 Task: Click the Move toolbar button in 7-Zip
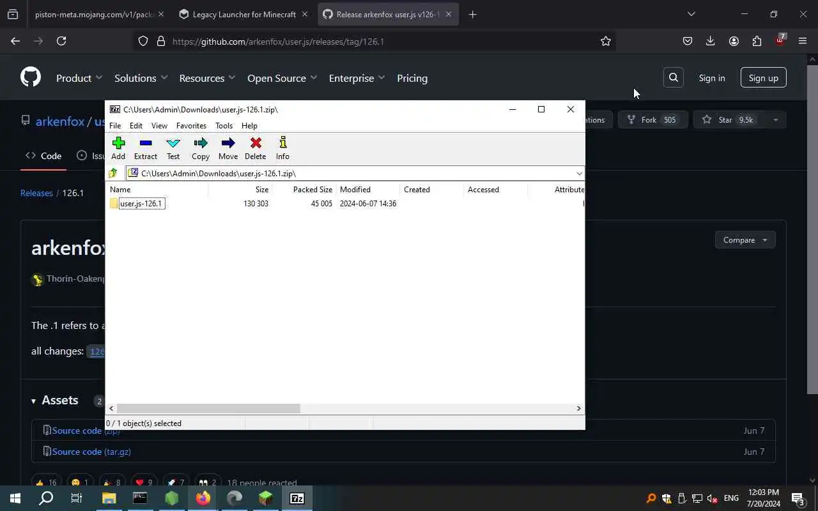pos(228,148)
